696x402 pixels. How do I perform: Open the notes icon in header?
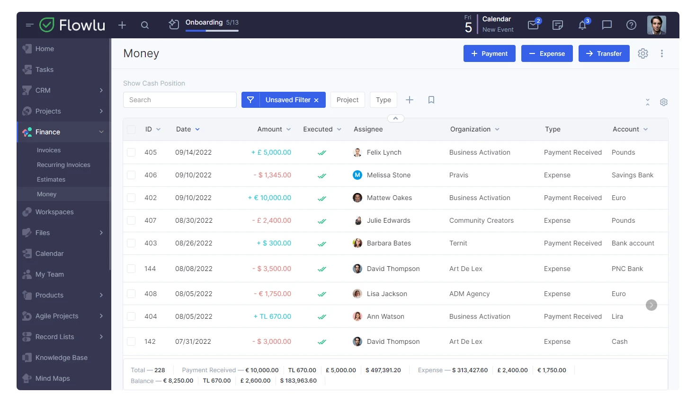558,25
